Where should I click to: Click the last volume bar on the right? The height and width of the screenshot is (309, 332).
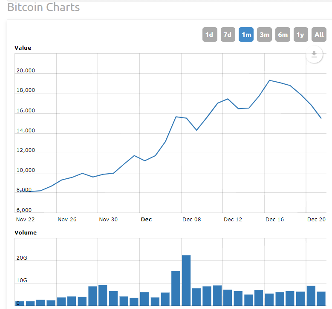tap(321, 298)
